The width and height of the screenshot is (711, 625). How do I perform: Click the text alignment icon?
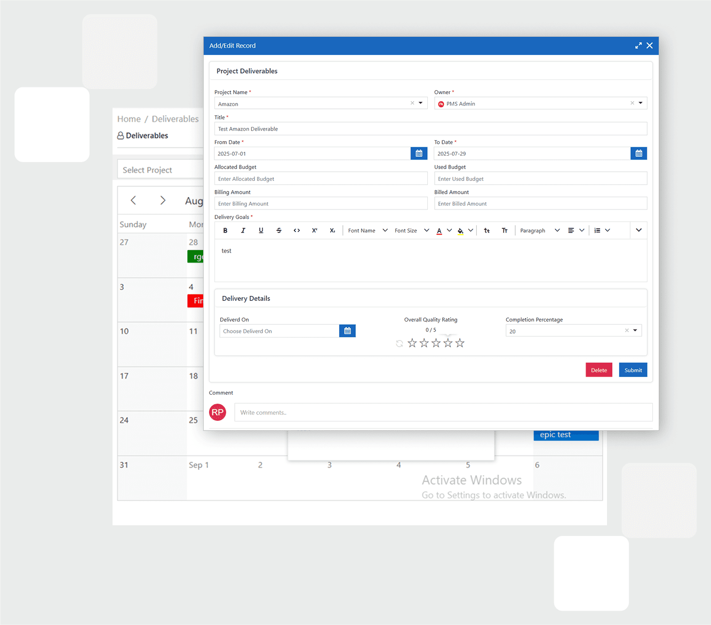[x=571, y=230]
